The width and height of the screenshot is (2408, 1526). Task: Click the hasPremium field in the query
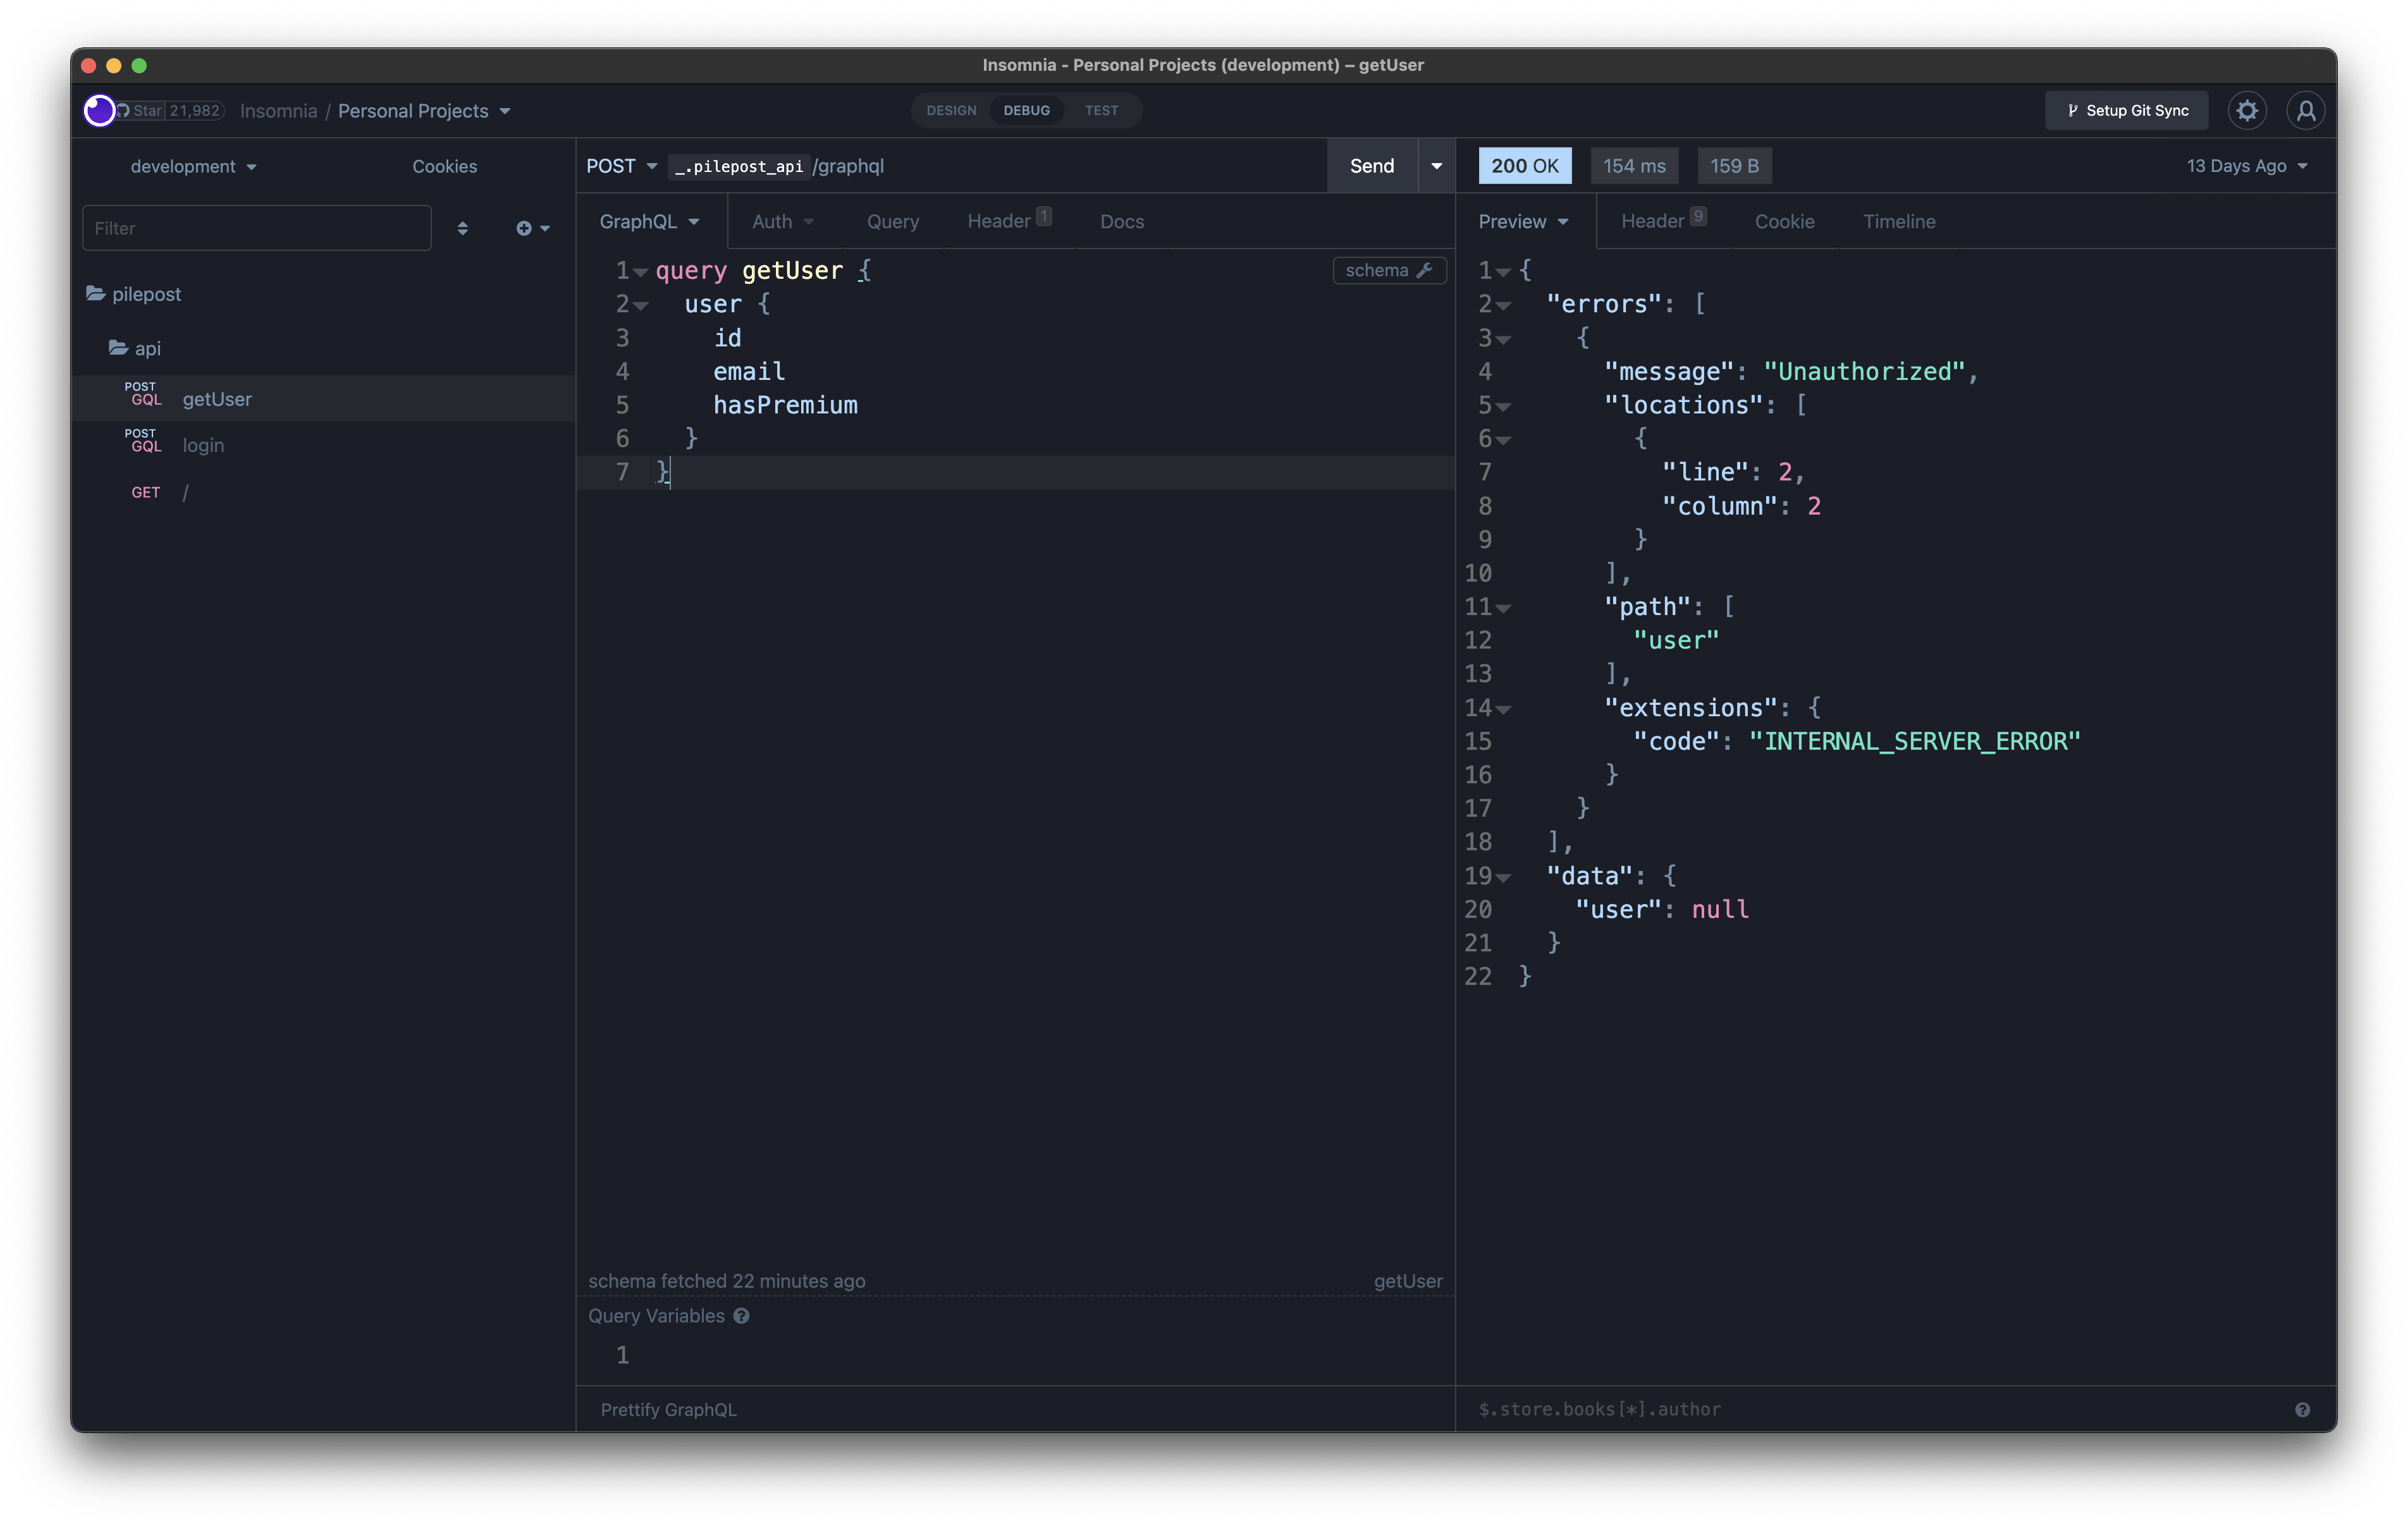pos(785,405)
